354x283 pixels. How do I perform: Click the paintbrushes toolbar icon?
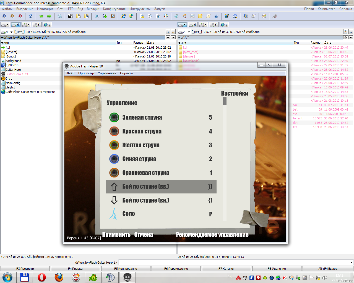[184, 16]
